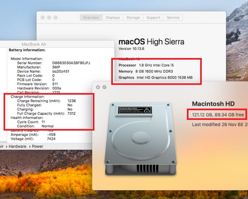The width and height of the screenshot is (248, 199).
Task: Click the yellow minimize light of About window
Action: [x=49, y=18]
